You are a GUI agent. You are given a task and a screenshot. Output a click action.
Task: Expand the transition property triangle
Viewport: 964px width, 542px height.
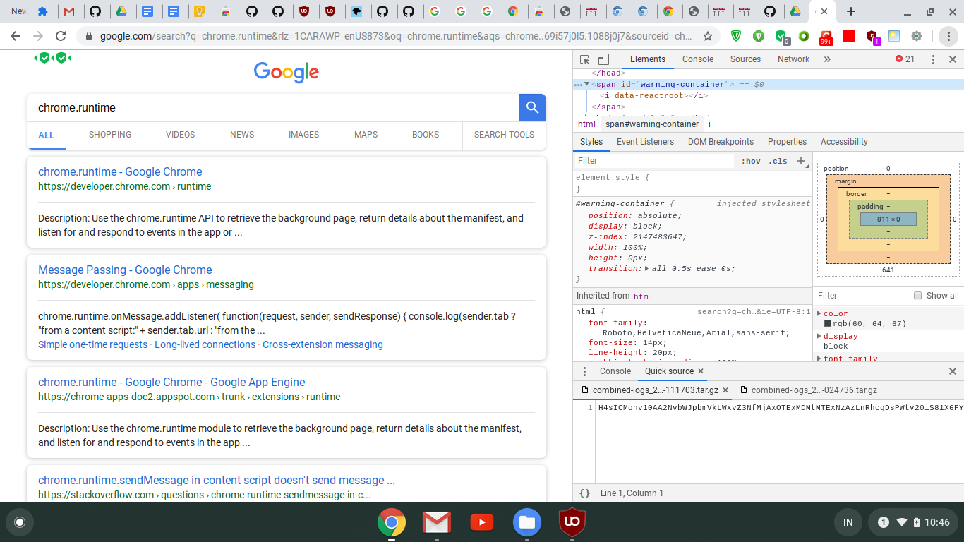coord(646,268)
